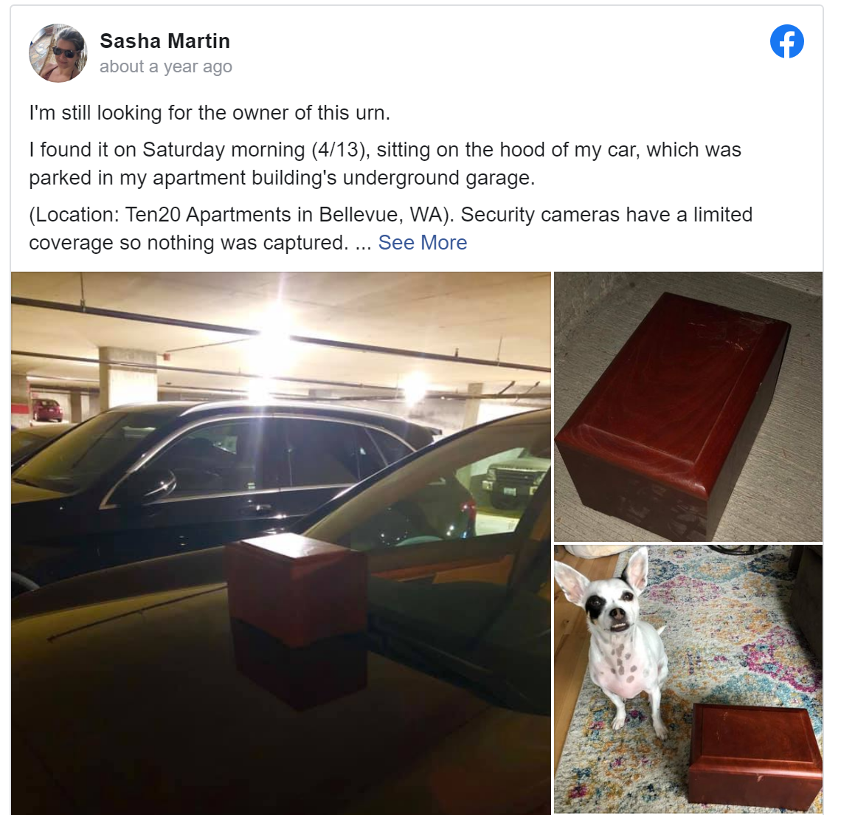Click the ellipsis before See More

tap(363, 243)
